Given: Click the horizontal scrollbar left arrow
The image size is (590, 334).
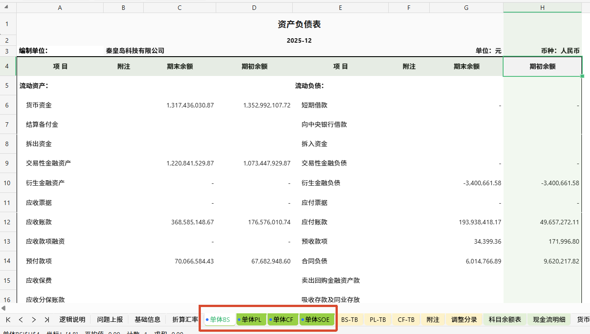Looking at the screenshot, I should coord(4,308).
